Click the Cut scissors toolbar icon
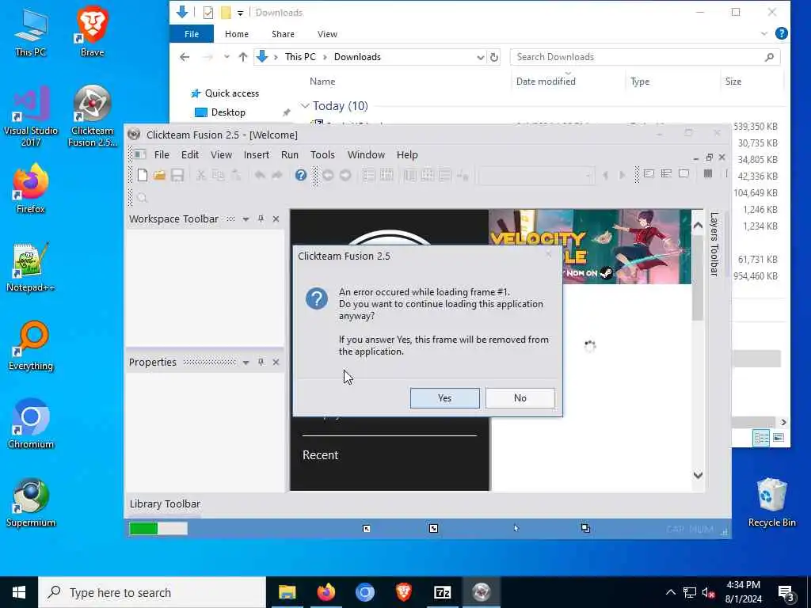The width and height of the screenshot is (811, 608). (x=200, y=175)
